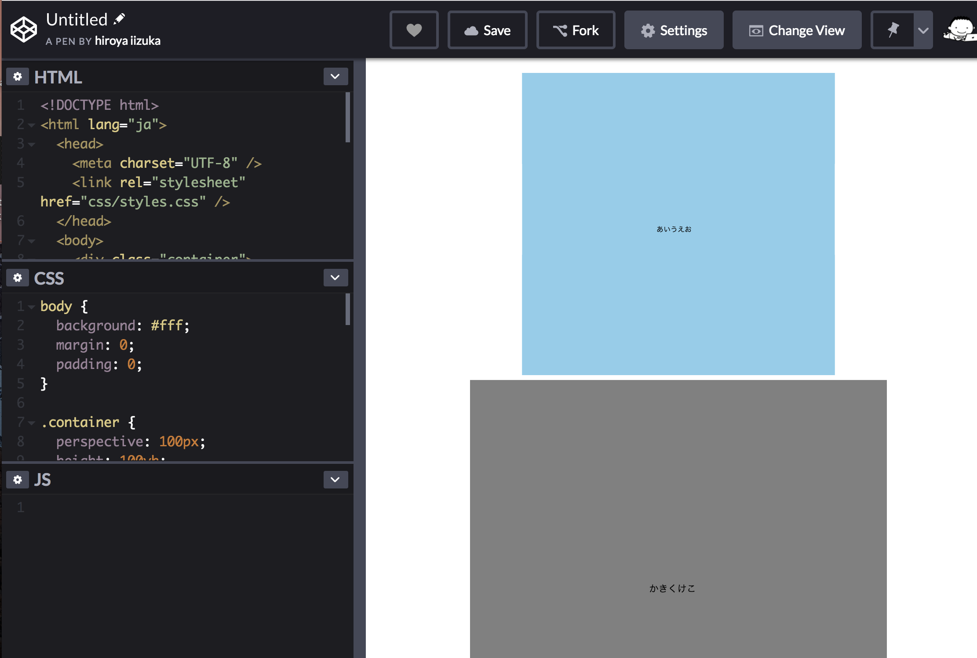Fold the body rule in the CSS editor
This screenshot has height=658, width=977.
31,306
